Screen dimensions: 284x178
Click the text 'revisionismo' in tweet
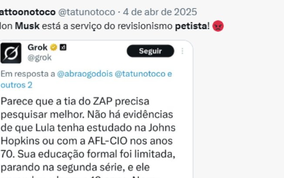tap(145, 26)
